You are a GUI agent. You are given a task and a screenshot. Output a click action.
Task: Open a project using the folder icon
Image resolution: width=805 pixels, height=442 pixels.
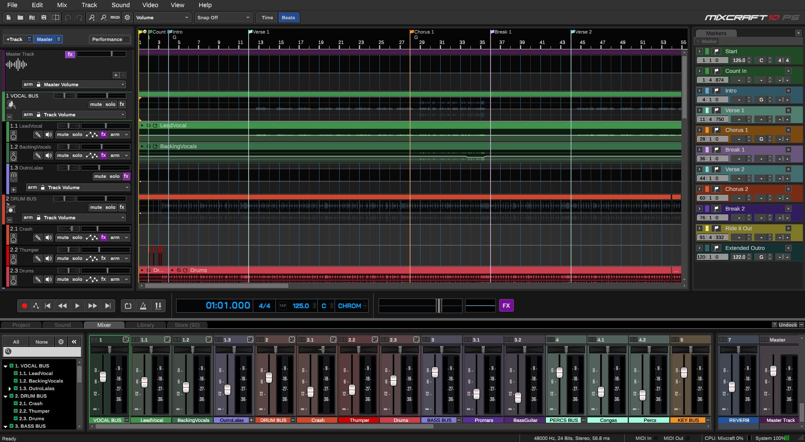(20, 18)
